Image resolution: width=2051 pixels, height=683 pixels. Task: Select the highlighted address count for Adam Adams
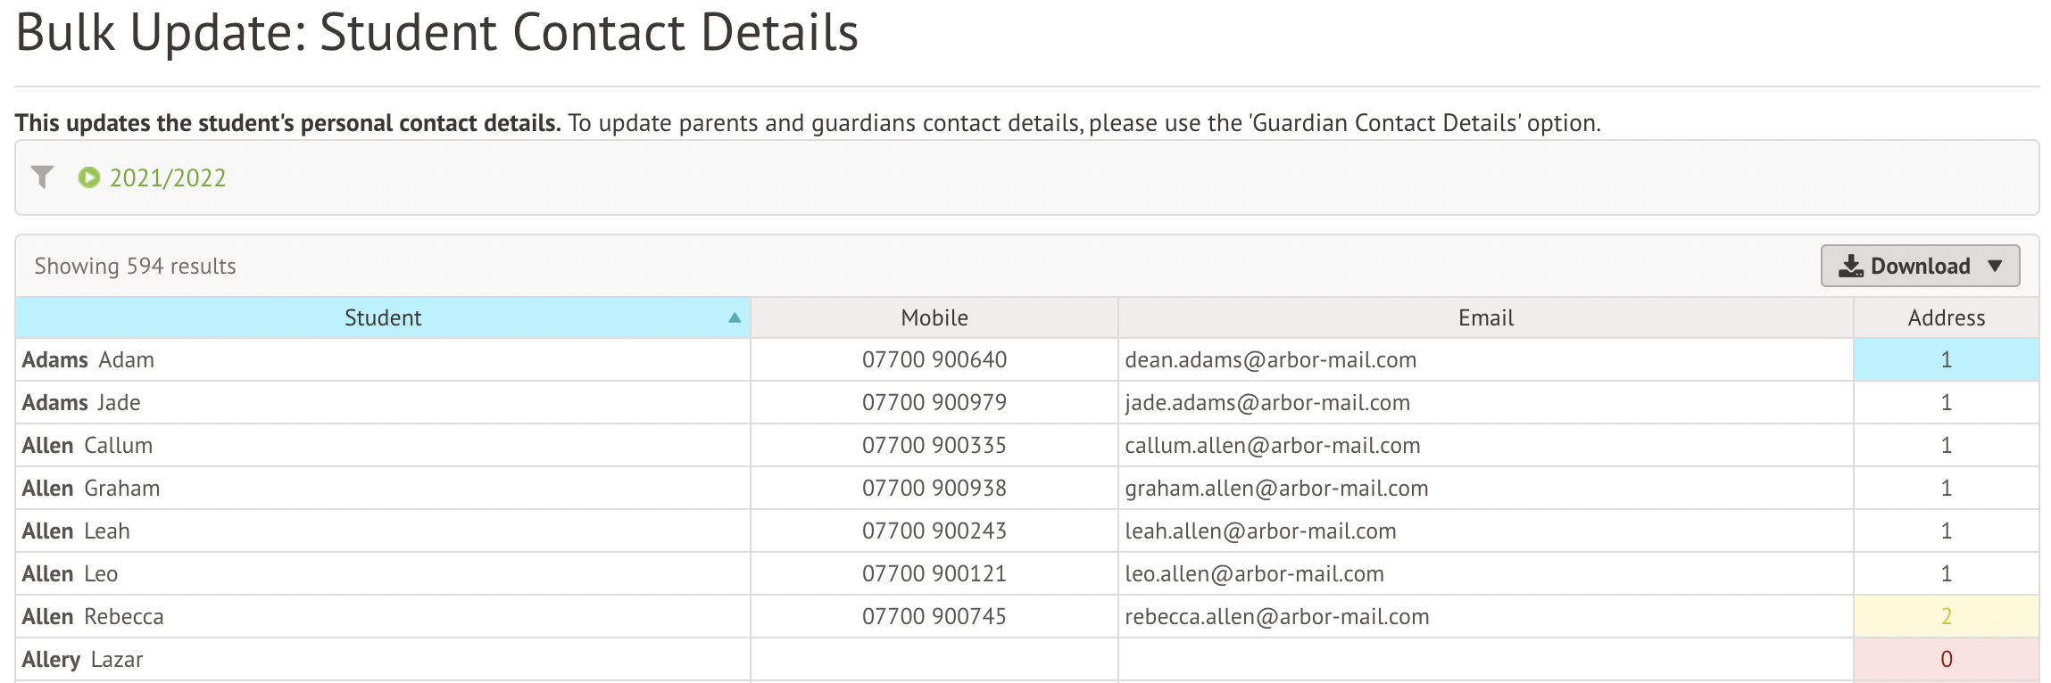click(x=1947, y=359)
